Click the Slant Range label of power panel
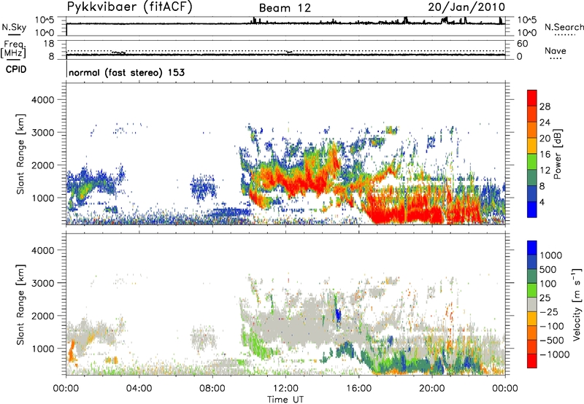 [x=20, y=154]
